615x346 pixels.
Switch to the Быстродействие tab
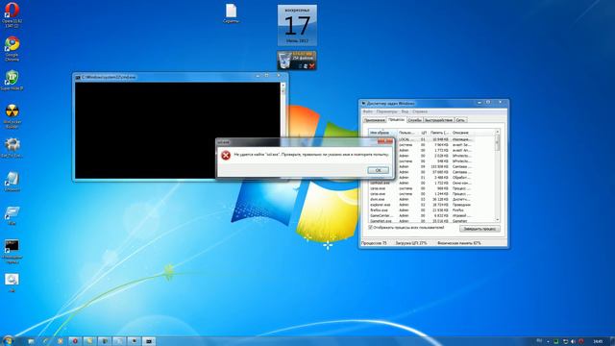pos(438,120)
